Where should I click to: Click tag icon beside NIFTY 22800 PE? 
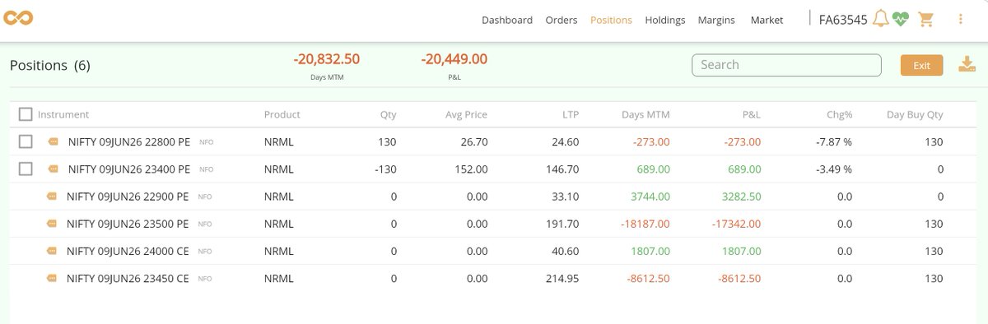(x=54, y=142)
